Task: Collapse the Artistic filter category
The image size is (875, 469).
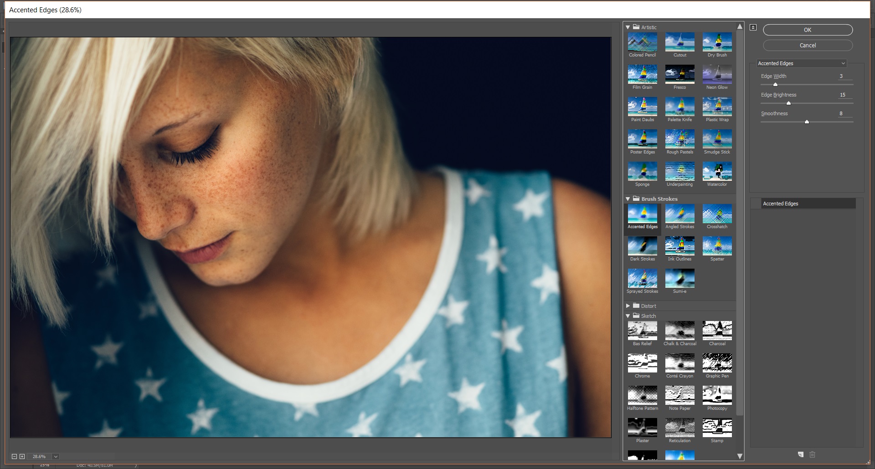Action: click(x=628, y=27)
